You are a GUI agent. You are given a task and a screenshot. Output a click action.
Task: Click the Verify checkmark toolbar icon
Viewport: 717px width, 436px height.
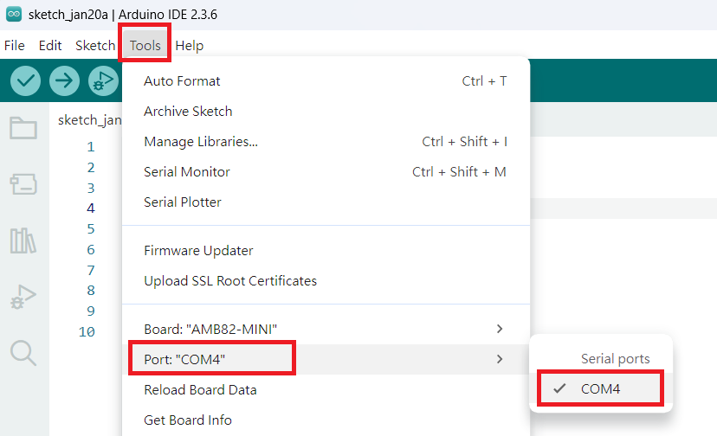[x=27, y=81]
